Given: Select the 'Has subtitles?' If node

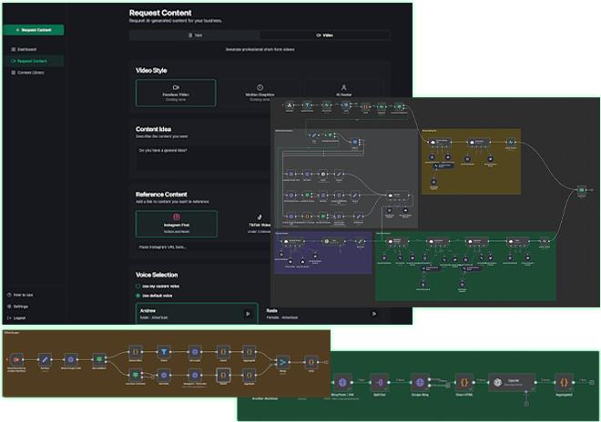Looking at the screenshot, I should point(99,359).
